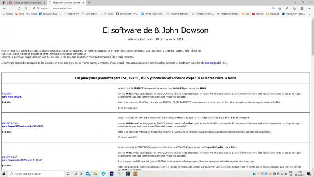Select the Pete & John Dowson's Software tab
The height and width of the screenshot is (177, 314).
(66, 3)
